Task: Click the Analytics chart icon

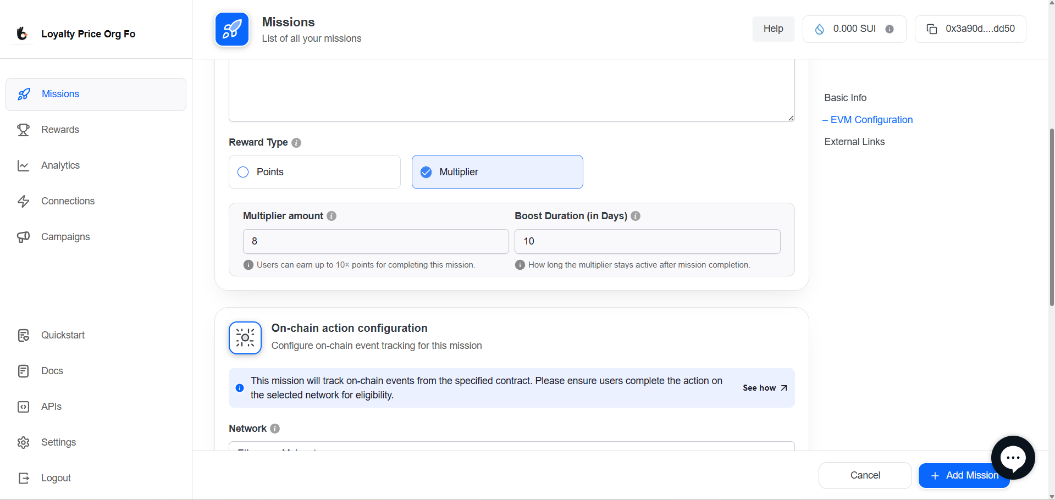Action: pyautogui.click(x=23, y=165)
